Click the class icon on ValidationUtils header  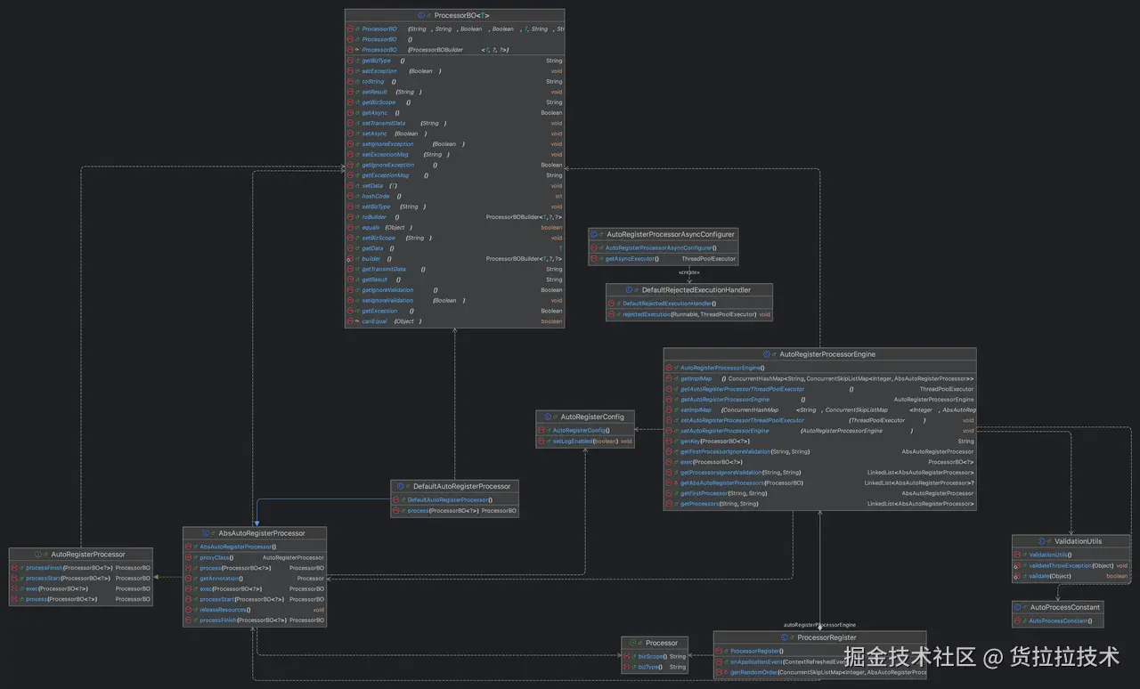coord(1042,541)
